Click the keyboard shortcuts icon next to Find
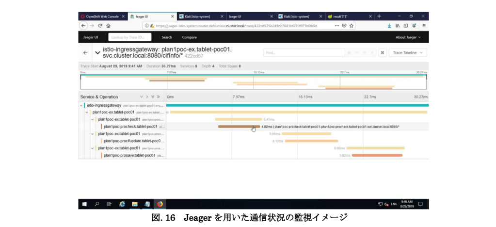Image resolution: width=496 pixels, height=227 pixels. pos(382,52)
